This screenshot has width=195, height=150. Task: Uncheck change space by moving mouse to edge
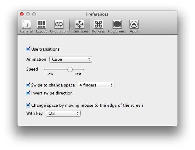[x=28, y=105]
